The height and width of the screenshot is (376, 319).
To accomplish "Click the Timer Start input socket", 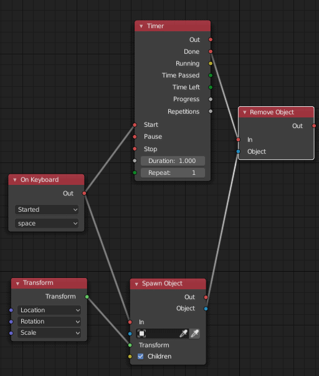I will tap(135, 125).
